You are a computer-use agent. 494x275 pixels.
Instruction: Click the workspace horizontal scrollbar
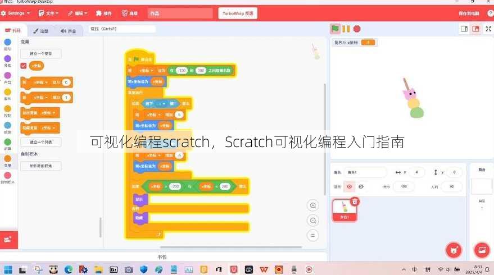tap(231, 247)
